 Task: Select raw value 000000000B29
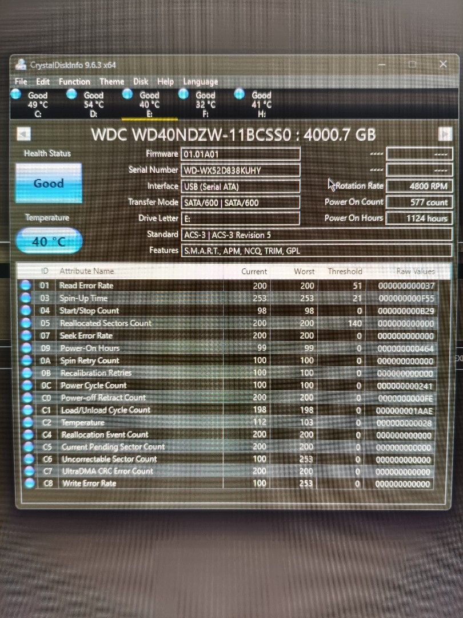[x=406, y=311]
